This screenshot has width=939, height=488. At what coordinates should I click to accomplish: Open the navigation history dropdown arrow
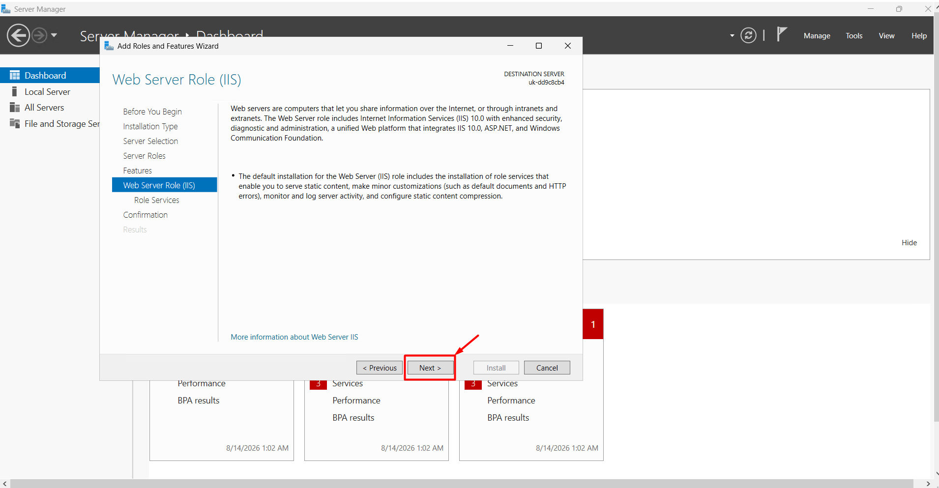pos(54,35)
